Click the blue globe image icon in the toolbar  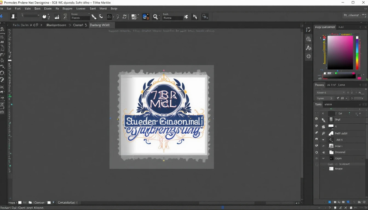click(x=146, y=17)
